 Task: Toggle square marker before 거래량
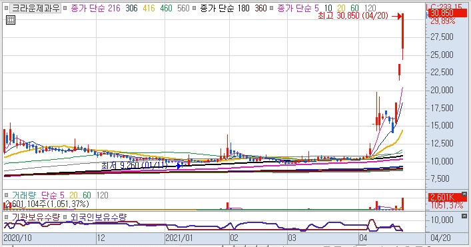pyautogui.click(x=6, y=195)
